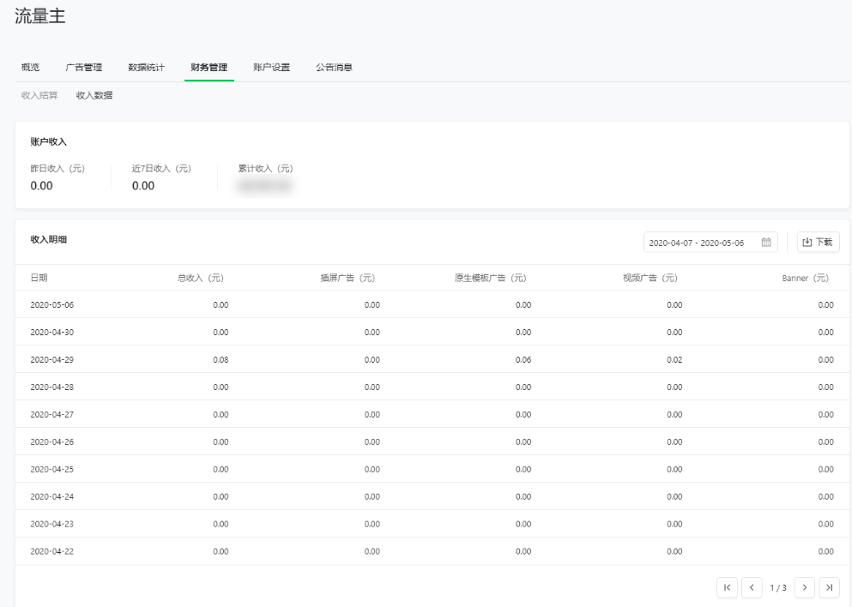
Task: Click the download arrow icon on 下载 button
Action: tap(807, 242)
